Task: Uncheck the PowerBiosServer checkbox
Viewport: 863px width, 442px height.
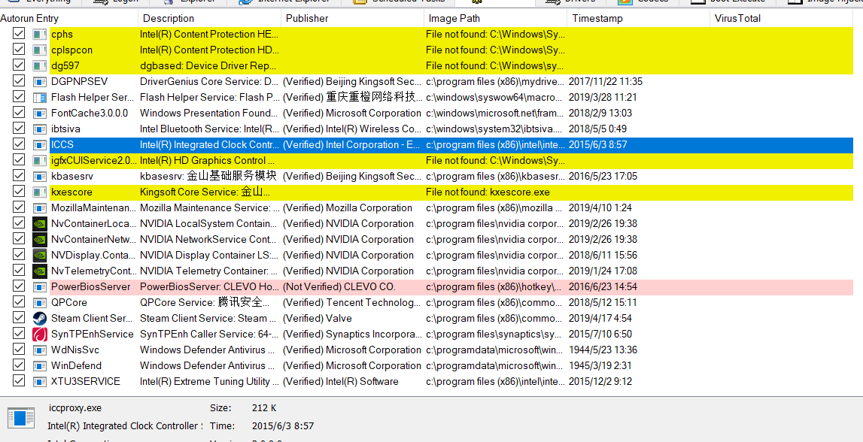Action: tap(19, 286)
